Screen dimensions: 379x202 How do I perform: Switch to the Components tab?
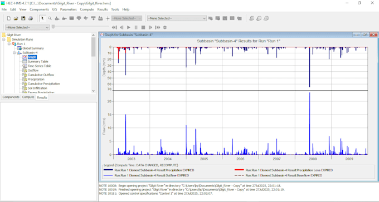tap(11, 97)
